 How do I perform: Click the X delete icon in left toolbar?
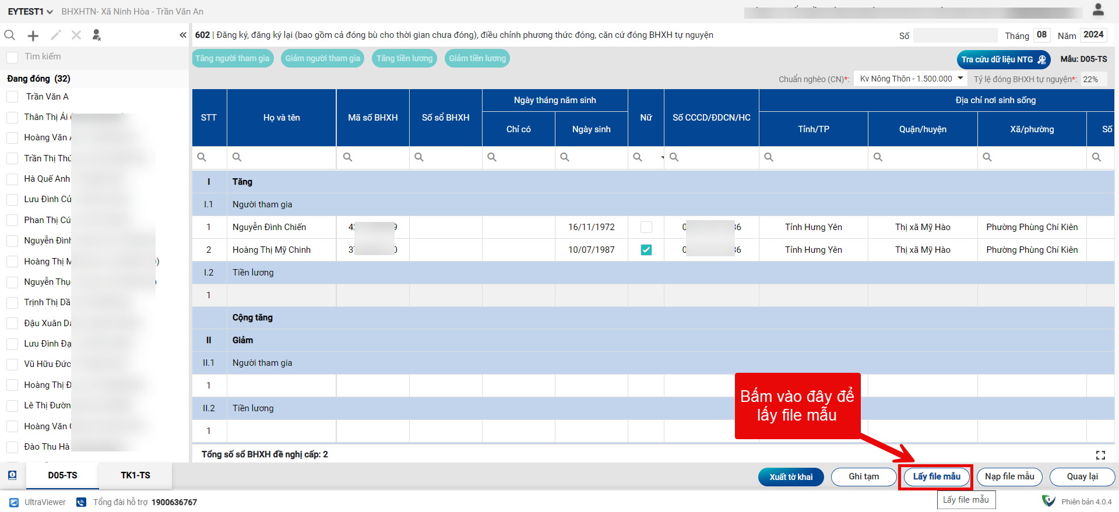(76, 36)
